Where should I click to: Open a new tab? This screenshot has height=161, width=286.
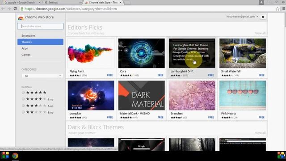127,3
